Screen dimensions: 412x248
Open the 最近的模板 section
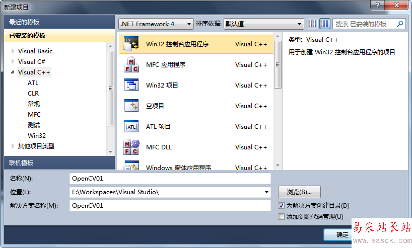(59, 22)
